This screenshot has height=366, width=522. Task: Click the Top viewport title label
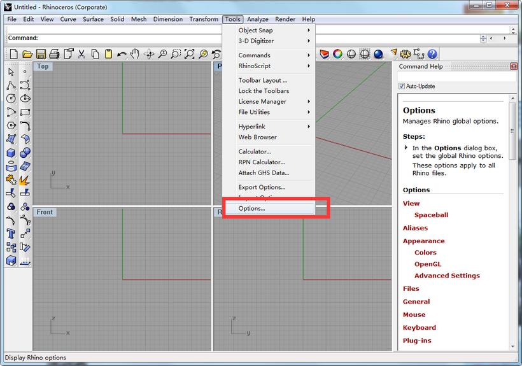43,66
